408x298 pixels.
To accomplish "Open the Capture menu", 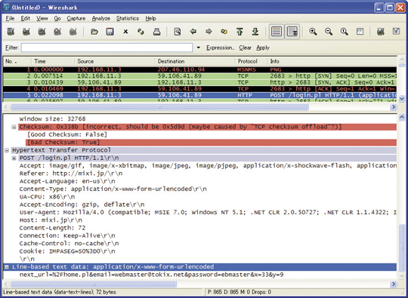I will [76, 18].
